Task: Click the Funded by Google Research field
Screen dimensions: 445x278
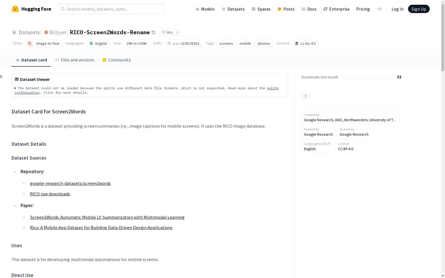Action: [318, 132]
